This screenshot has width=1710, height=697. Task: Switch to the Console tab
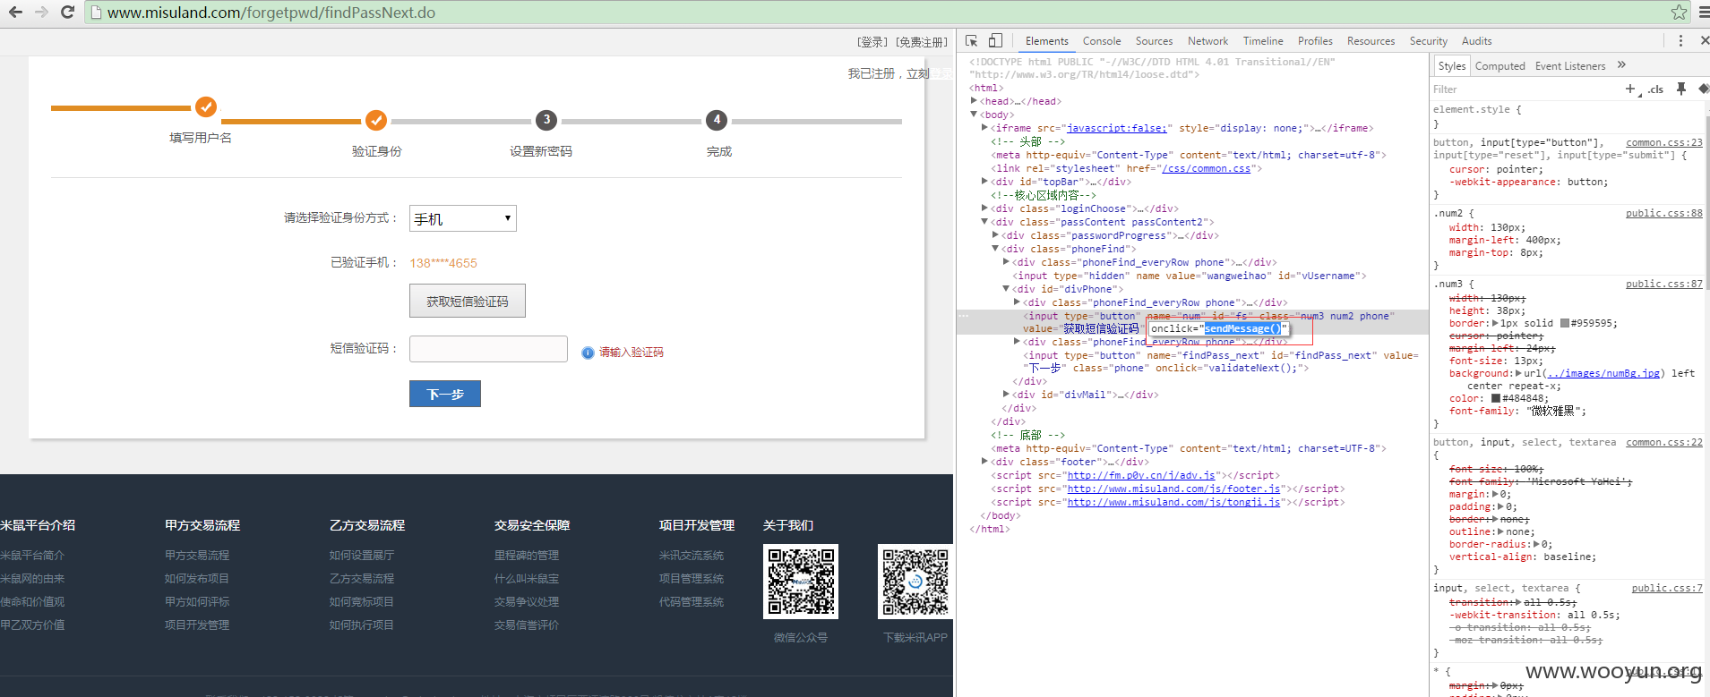(x=1102, y=41)
